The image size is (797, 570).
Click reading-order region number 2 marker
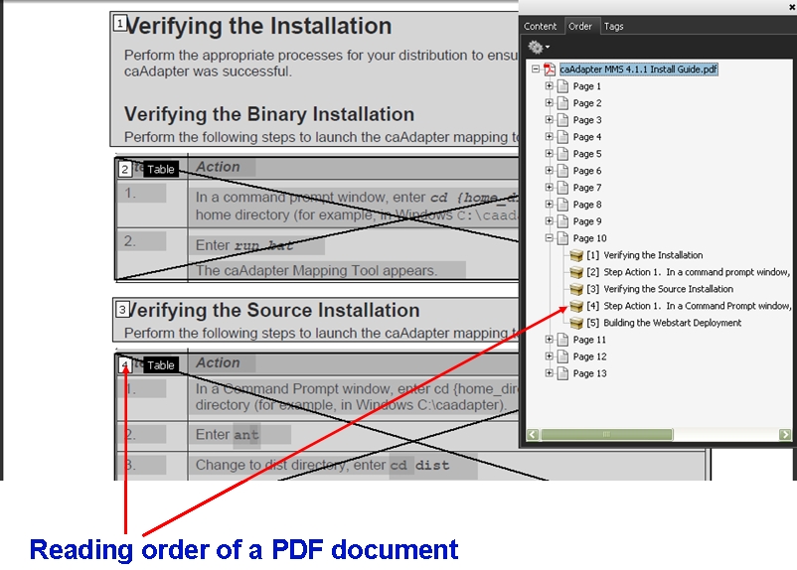[124, 169]
